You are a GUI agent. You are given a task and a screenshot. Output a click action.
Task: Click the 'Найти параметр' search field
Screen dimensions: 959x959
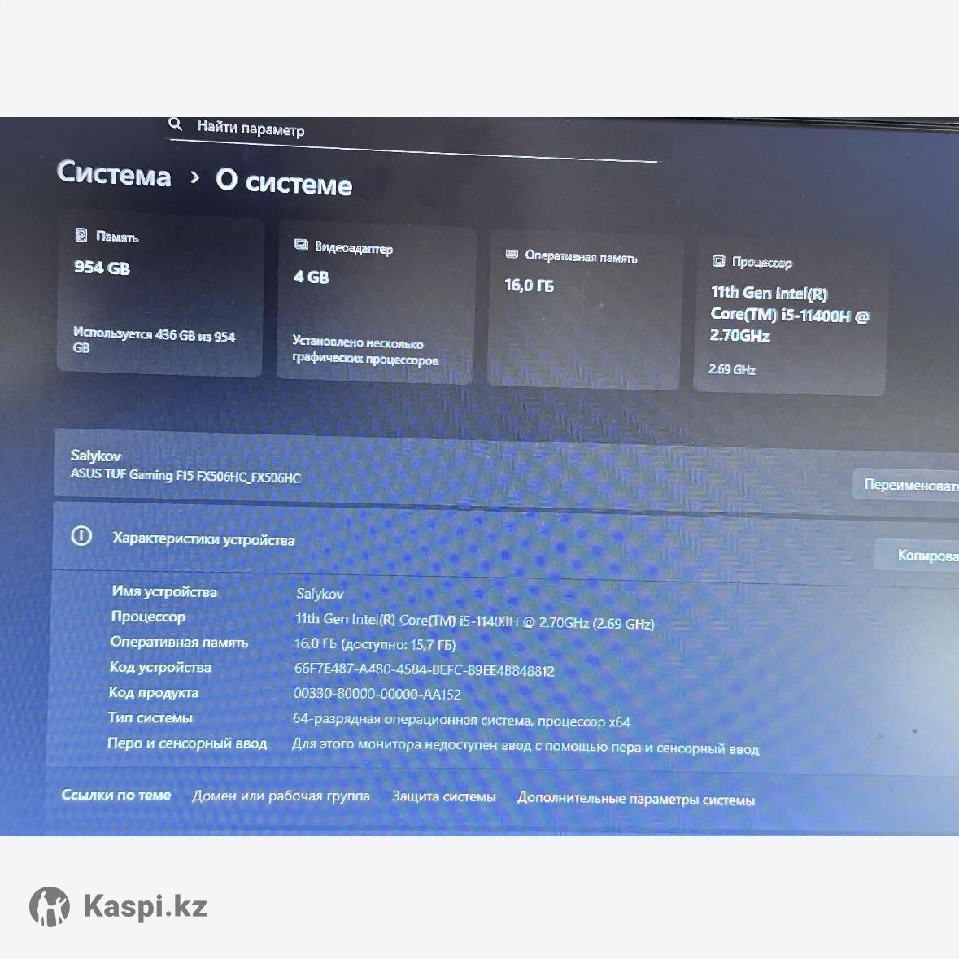point(407,137)
